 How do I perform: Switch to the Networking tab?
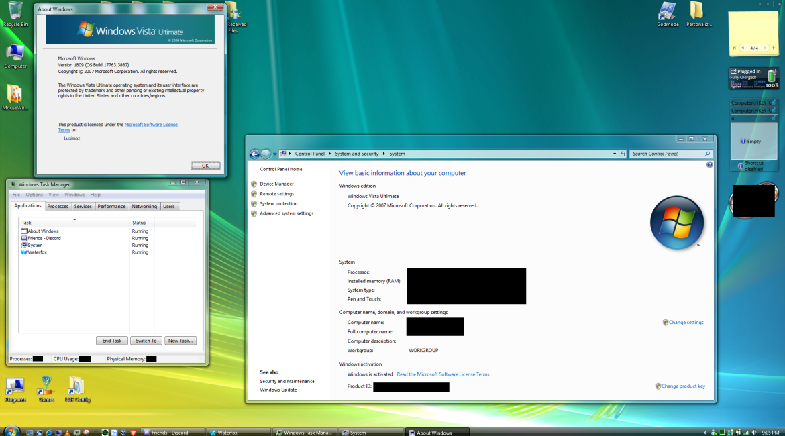point(144,206)
